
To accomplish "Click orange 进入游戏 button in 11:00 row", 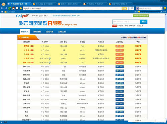I will click(x=119, y=46).
